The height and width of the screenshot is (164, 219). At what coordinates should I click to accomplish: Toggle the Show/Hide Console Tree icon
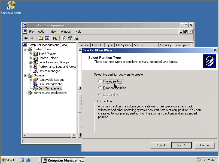pos(47,38)
